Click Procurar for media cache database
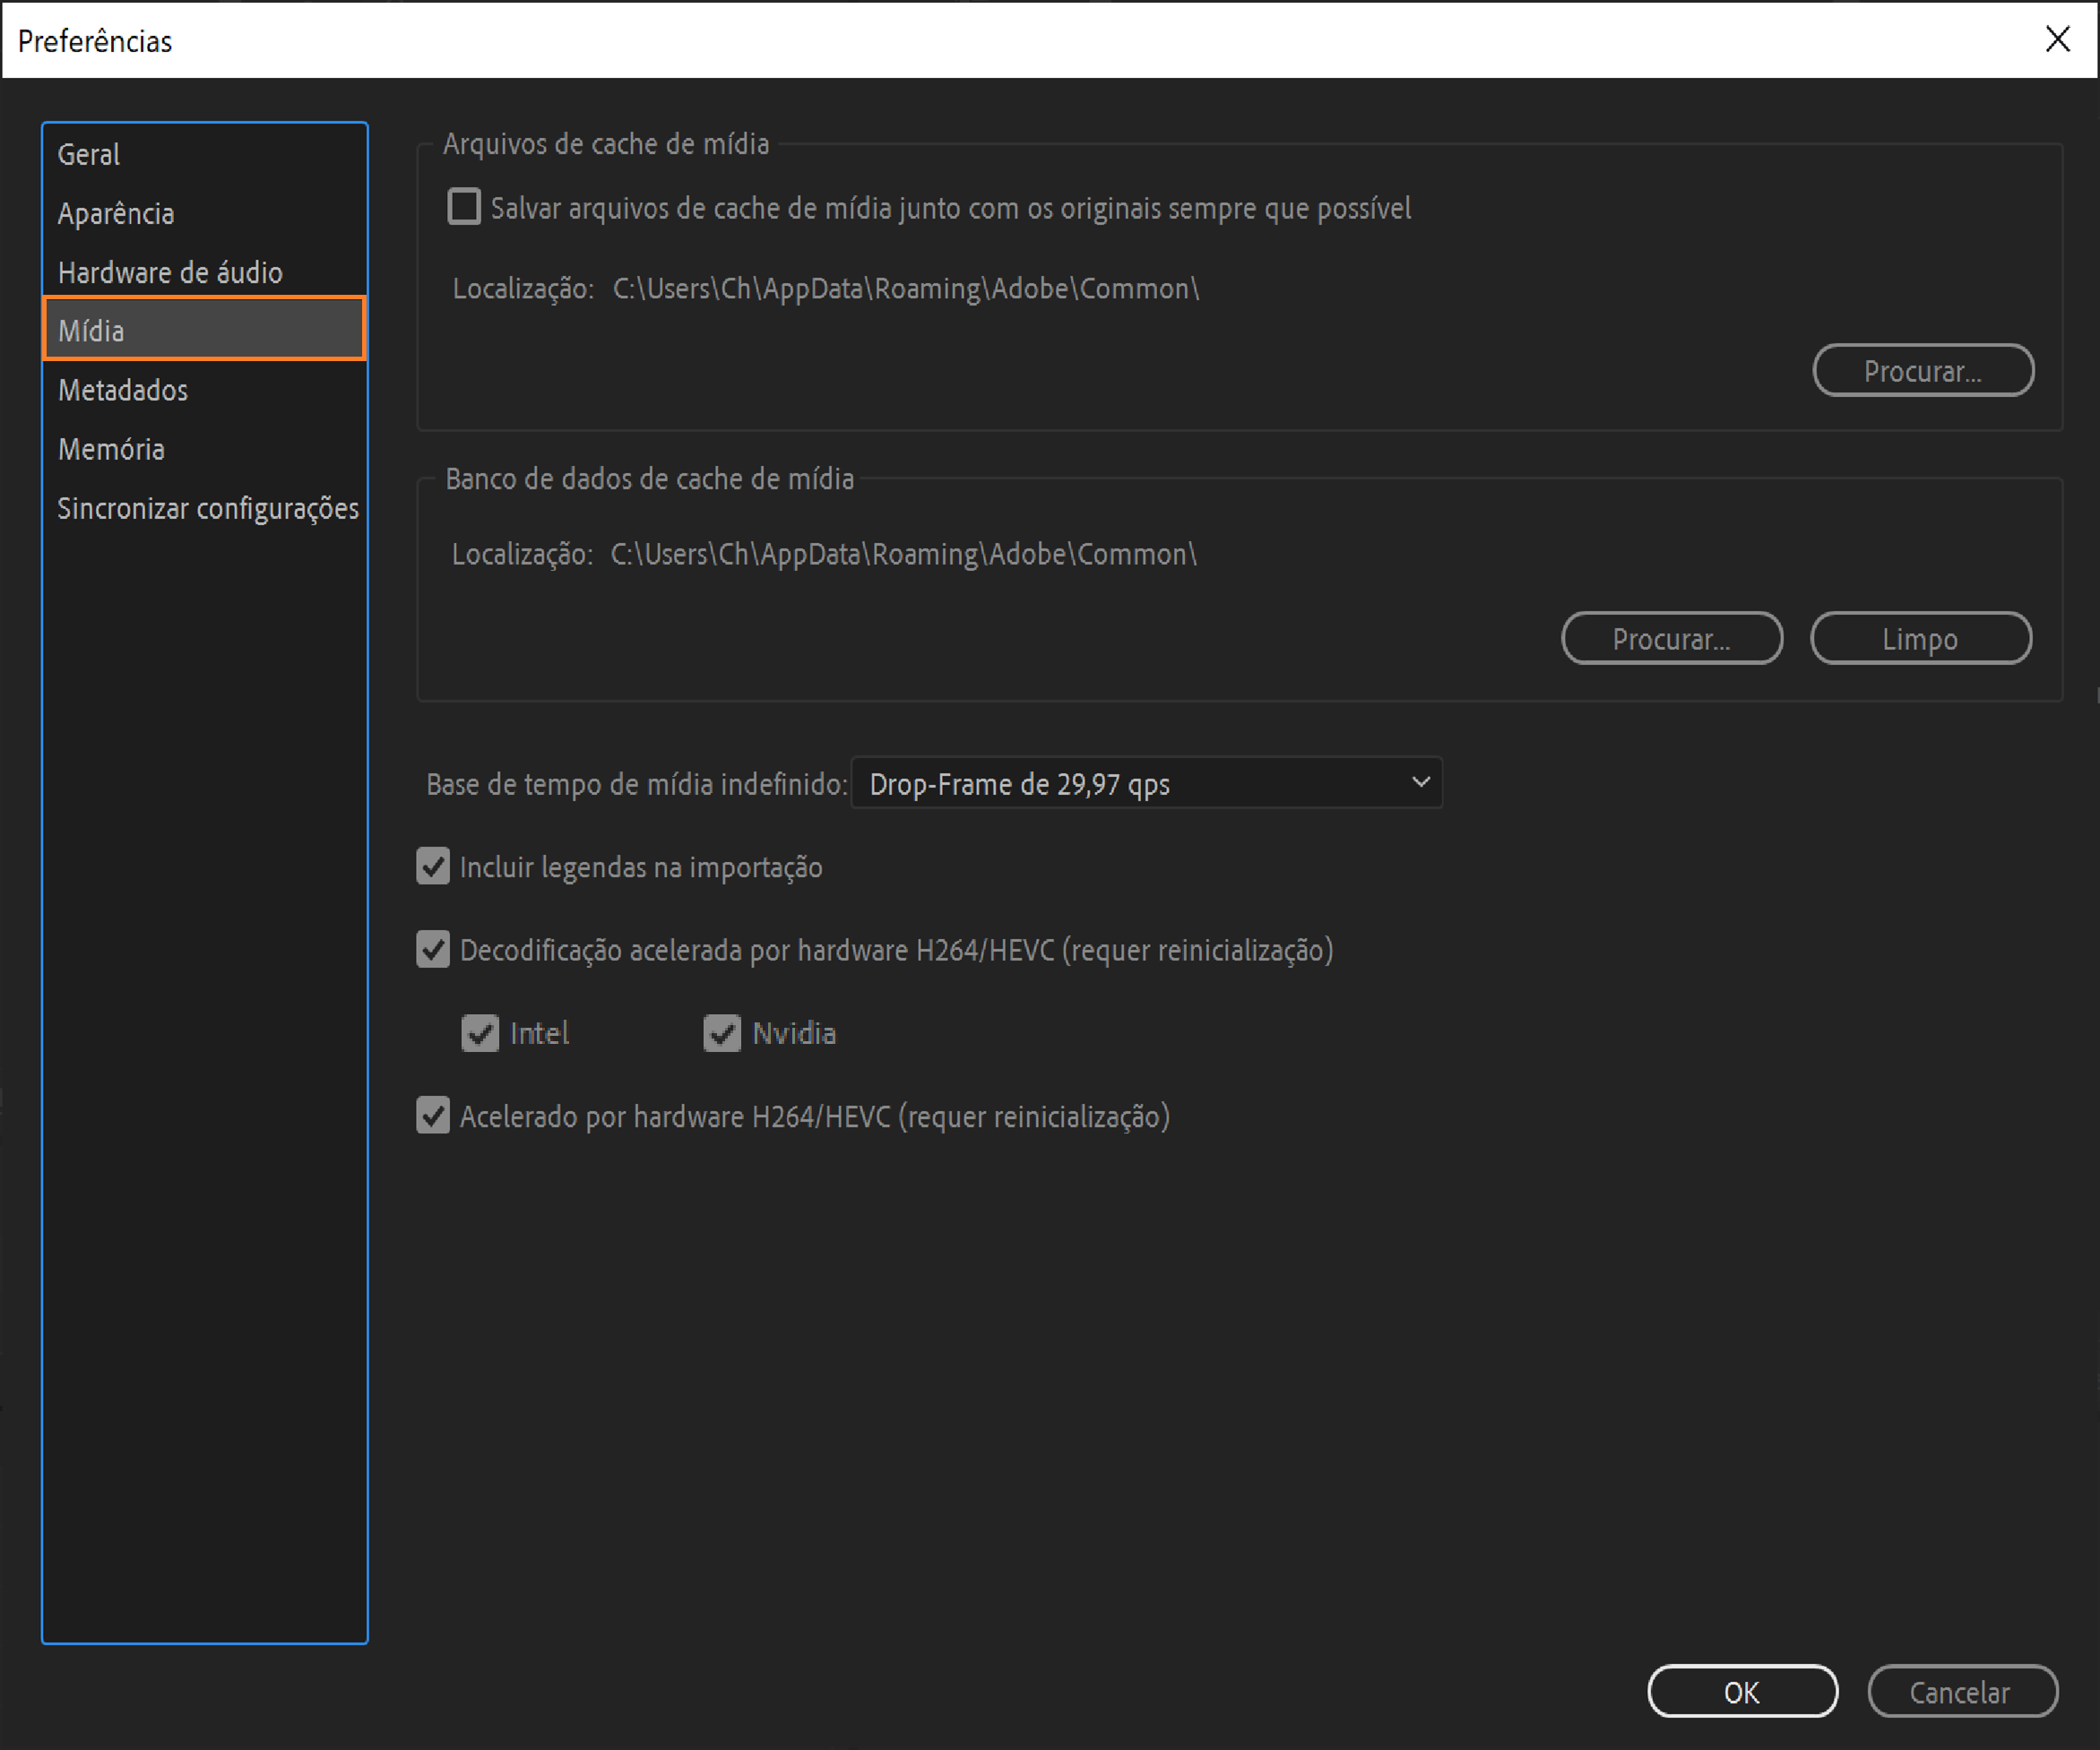The height and width of the screenshot is (1750, 2100). pyautogui.click(x=1671, y=638)
